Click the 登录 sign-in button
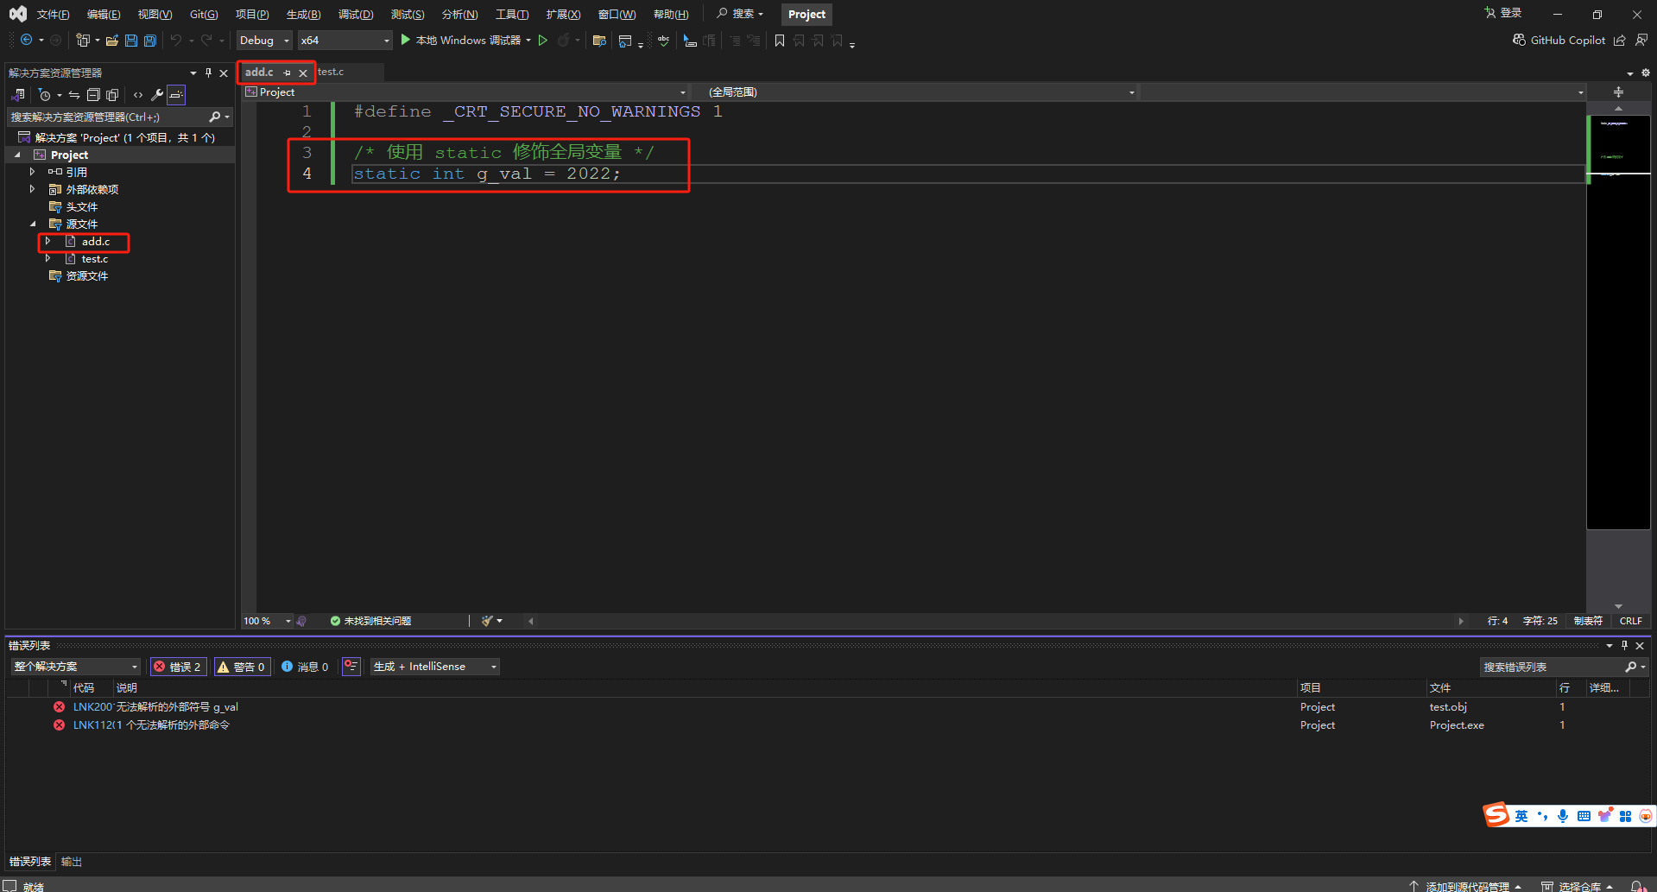Viewport: 1657px width, 892px height. click(x=1503, y=14)
